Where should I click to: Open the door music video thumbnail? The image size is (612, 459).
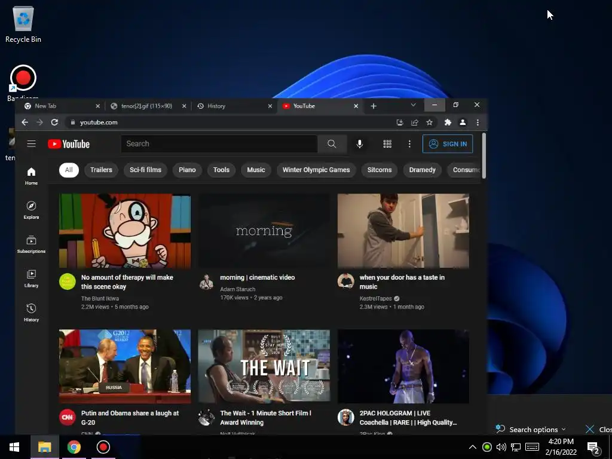click(x=403, y=231)
